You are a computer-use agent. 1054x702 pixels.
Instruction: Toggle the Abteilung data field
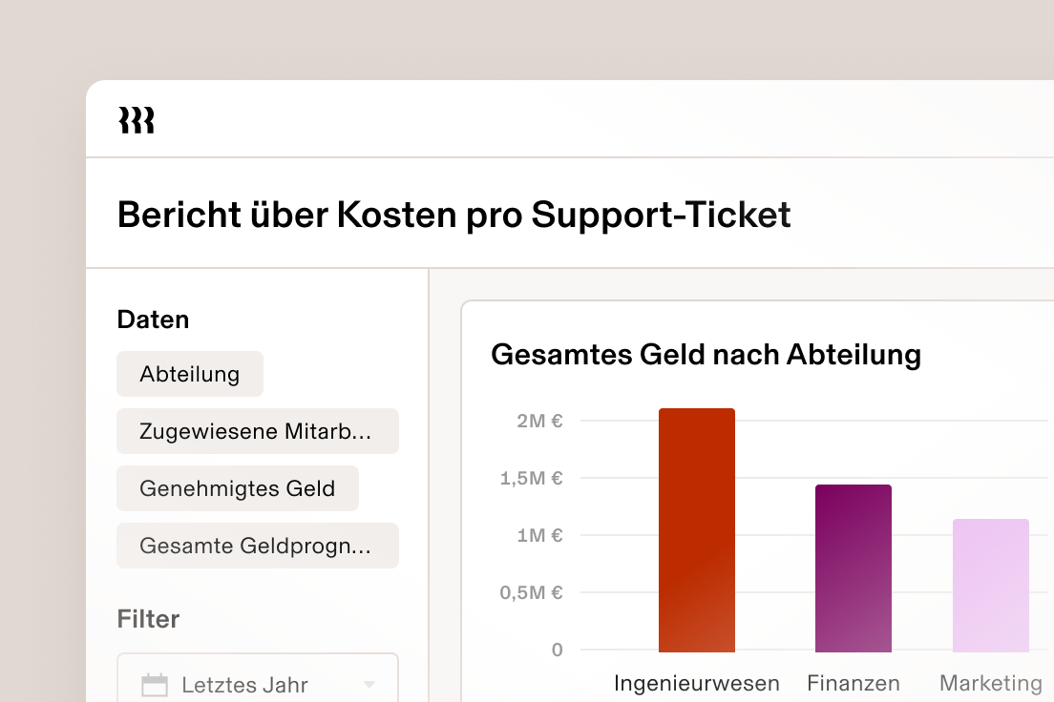click(x=190, y=374)
